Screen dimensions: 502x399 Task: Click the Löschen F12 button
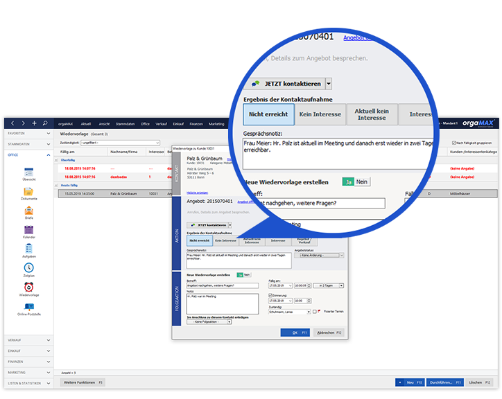(479, 382)
